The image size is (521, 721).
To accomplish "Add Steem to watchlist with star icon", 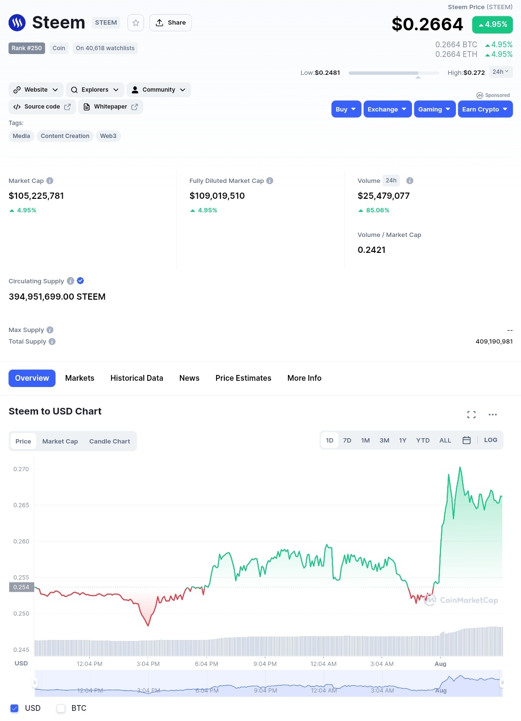I will 136,23.
